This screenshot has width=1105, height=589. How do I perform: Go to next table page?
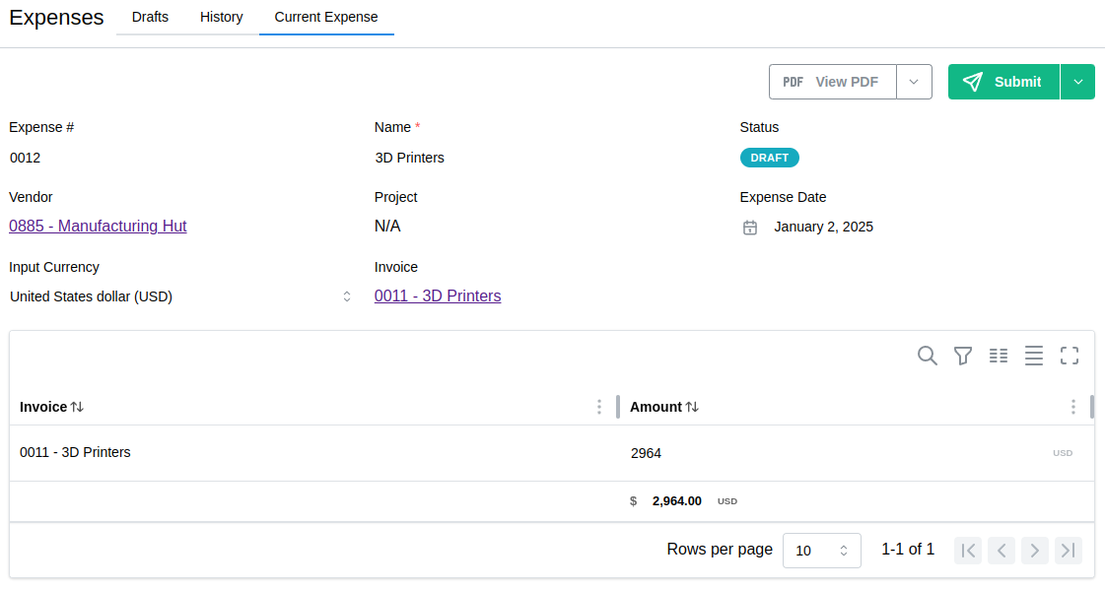pyautogui.click(x=1035, y=551)
